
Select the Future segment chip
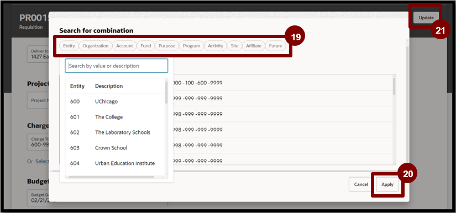275,46
